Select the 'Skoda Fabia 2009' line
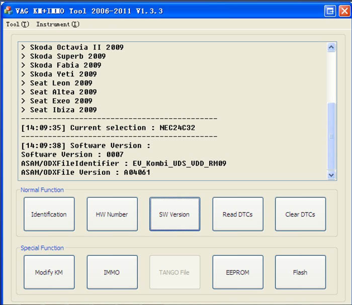 click(x=61, y=65)
